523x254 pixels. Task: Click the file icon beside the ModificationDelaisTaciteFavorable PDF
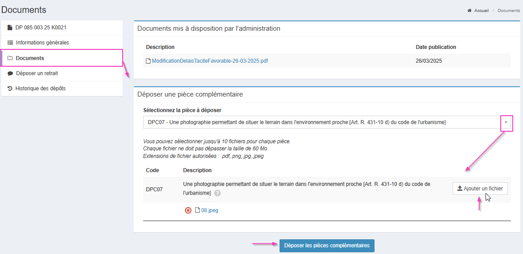pos(148,61)
